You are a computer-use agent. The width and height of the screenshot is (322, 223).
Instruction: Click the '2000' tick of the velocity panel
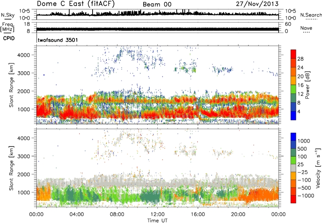click(23, 174)
